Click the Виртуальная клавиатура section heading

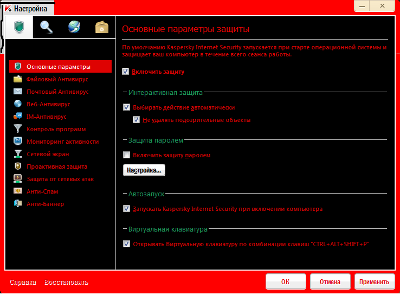168,229
